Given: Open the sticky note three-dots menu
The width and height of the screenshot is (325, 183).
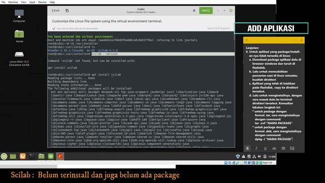Looking at the screenshot, I should tap(295, 40).
